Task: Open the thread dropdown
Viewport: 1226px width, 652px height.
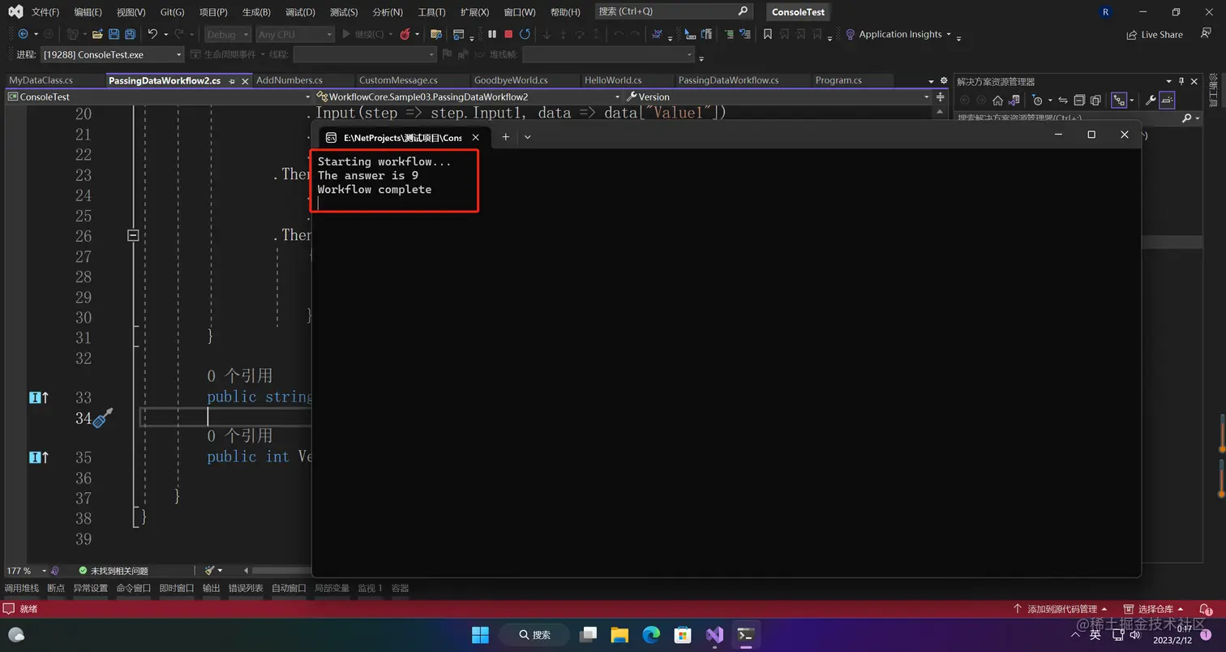Action: coord(365,54)
